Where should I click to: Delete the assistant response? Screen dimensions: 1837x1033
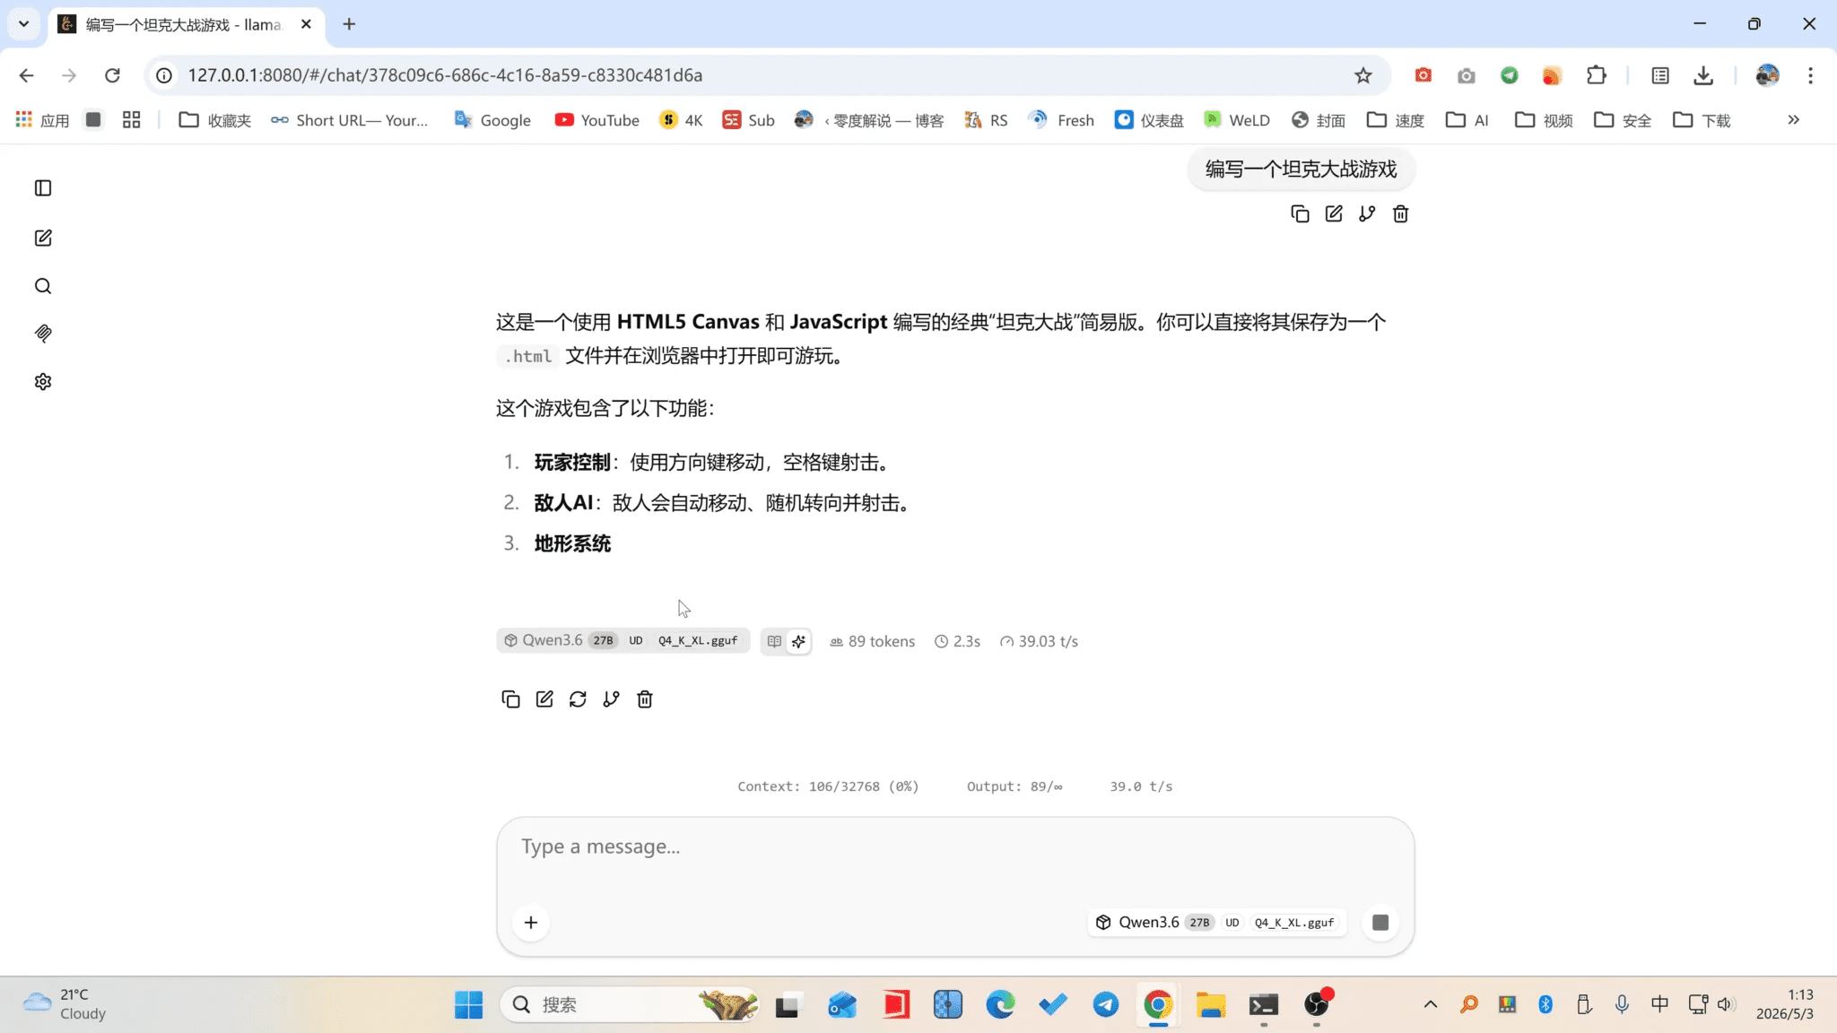(x=645, y=699)
